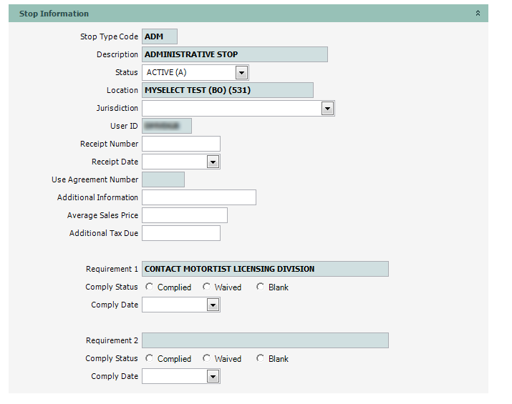This screenshot has height=404, width=512.
Task: Expand the Jurisdiction dropdown list
Action: tap(327, 108)
